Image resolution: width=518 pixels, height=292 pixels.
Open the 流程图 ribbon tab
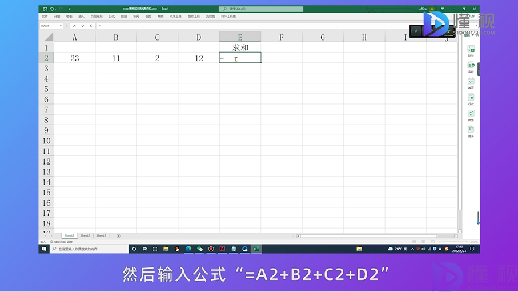(x=210, y=16)
